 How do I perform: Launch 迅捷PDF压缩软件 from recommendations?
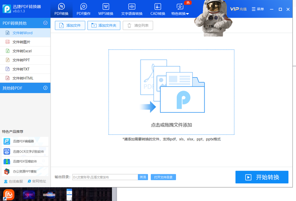pos(25,162)
